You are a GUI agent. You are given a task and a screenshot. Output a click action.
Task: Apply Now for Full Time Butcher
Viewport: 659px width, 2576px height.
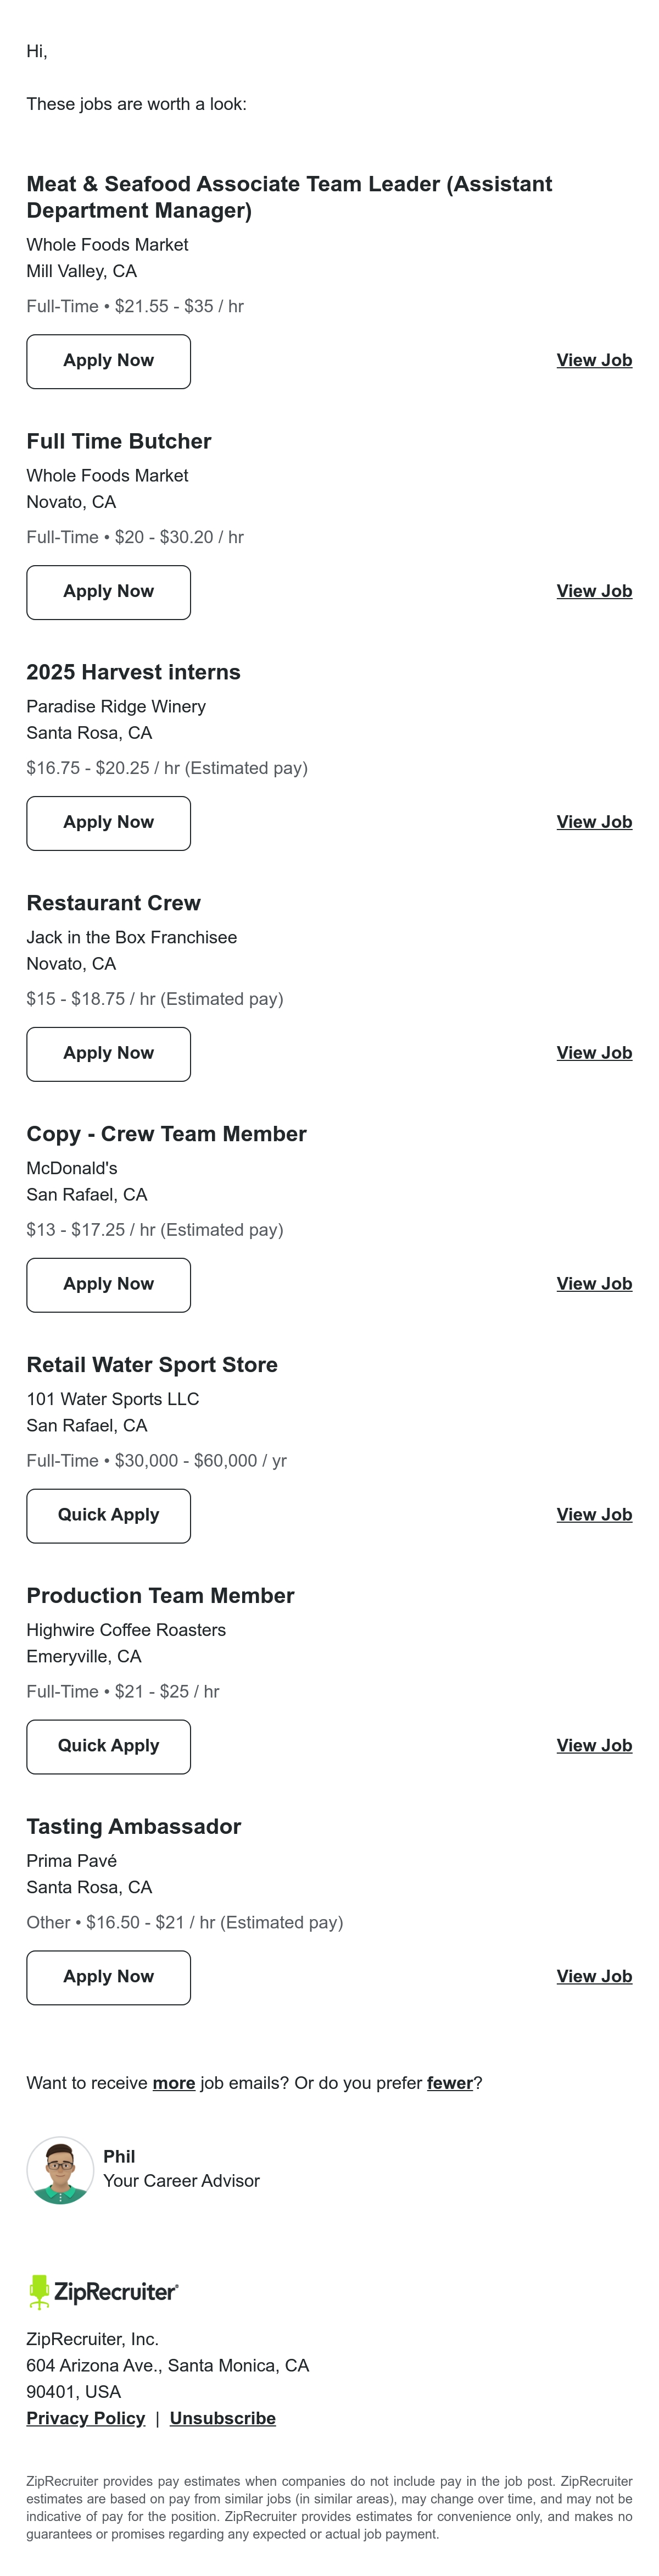tap(108, 592)
